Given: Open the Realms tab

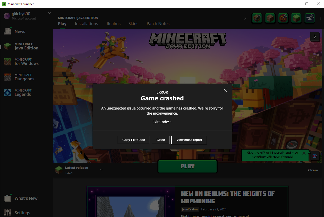Looking at the screenshot, I should pos(114,24).
